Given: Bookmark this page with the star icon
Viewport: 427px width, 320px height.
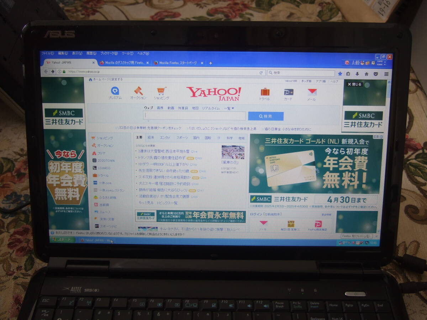Looking at the screenshot, I should (x=340, y=74).
